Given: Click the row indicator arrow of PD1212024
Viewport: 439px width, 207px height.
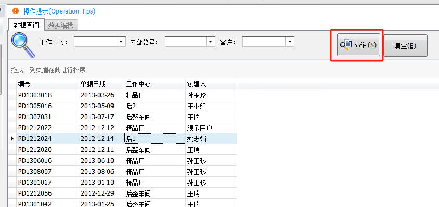Looking at the screenshot, I should [x=12, y=139].
